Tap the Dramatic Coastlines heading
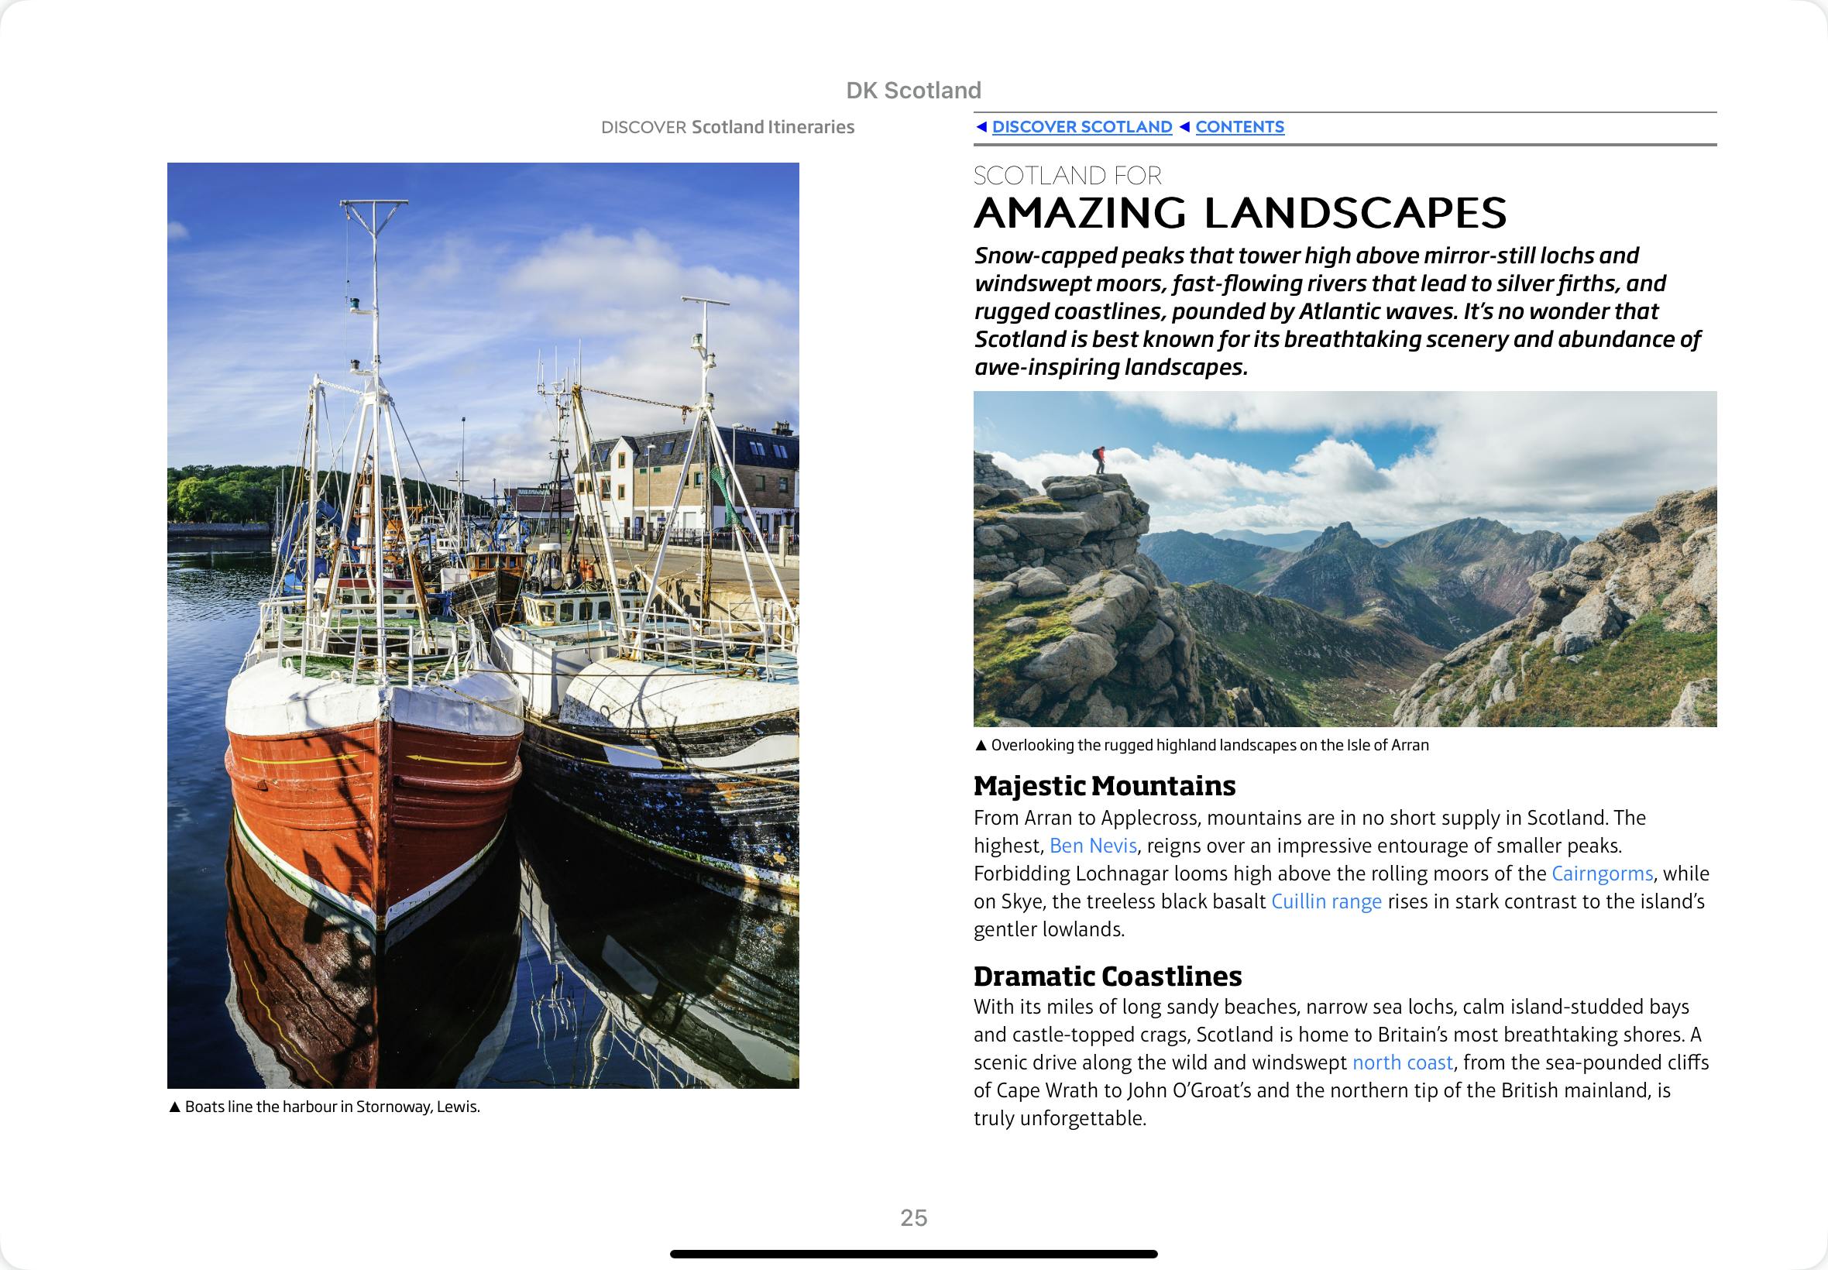This screenshot has width=1828, height=1270. (1107, 976)
